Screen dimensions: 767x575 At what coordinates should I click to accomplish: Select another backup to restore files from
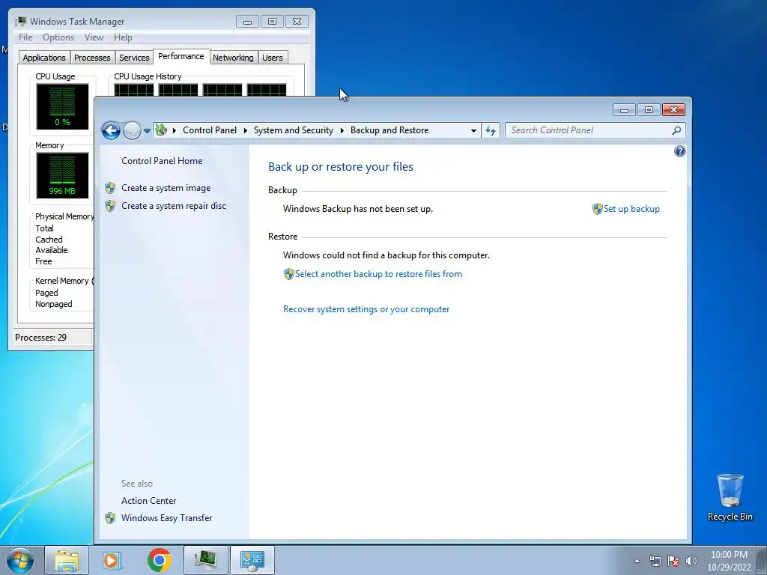click(x=378, y=274)
